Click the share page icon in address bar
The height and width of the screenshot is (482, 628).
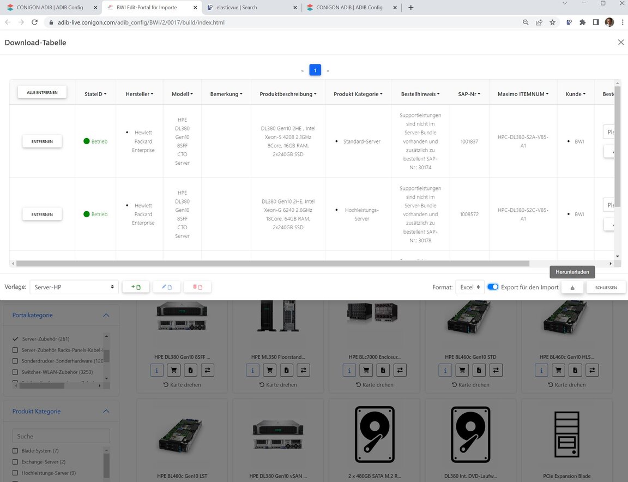point(539,22)
